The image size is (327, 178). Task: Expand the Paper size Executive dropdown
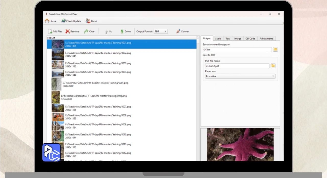[240, 76]
